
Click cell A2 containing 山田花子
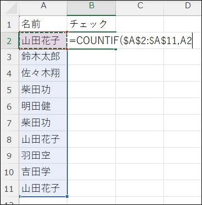coord(43,40)
